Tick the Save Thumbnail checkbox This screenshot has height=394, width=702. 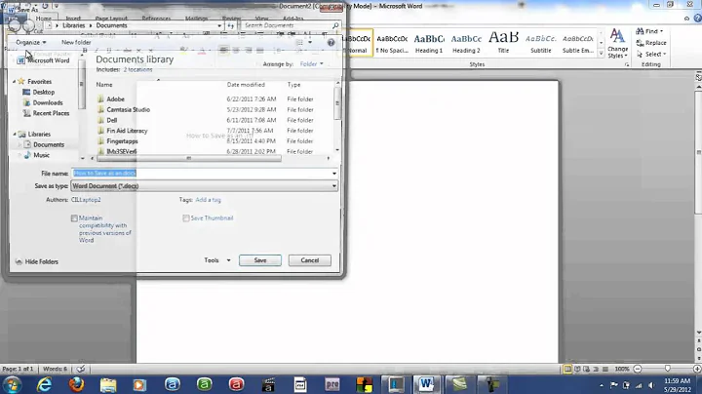pos(186,218)
